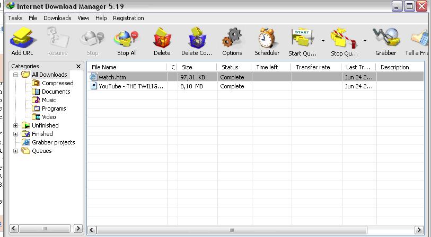The image size is (431, 237).
Task: Click Complete status of watch.htm row
Action: (232, 77)
